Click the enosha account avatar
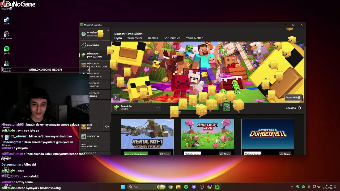Image resolution: width=340 pixels, height=191 pixels. pyautogui.click(x=83, y=34)
